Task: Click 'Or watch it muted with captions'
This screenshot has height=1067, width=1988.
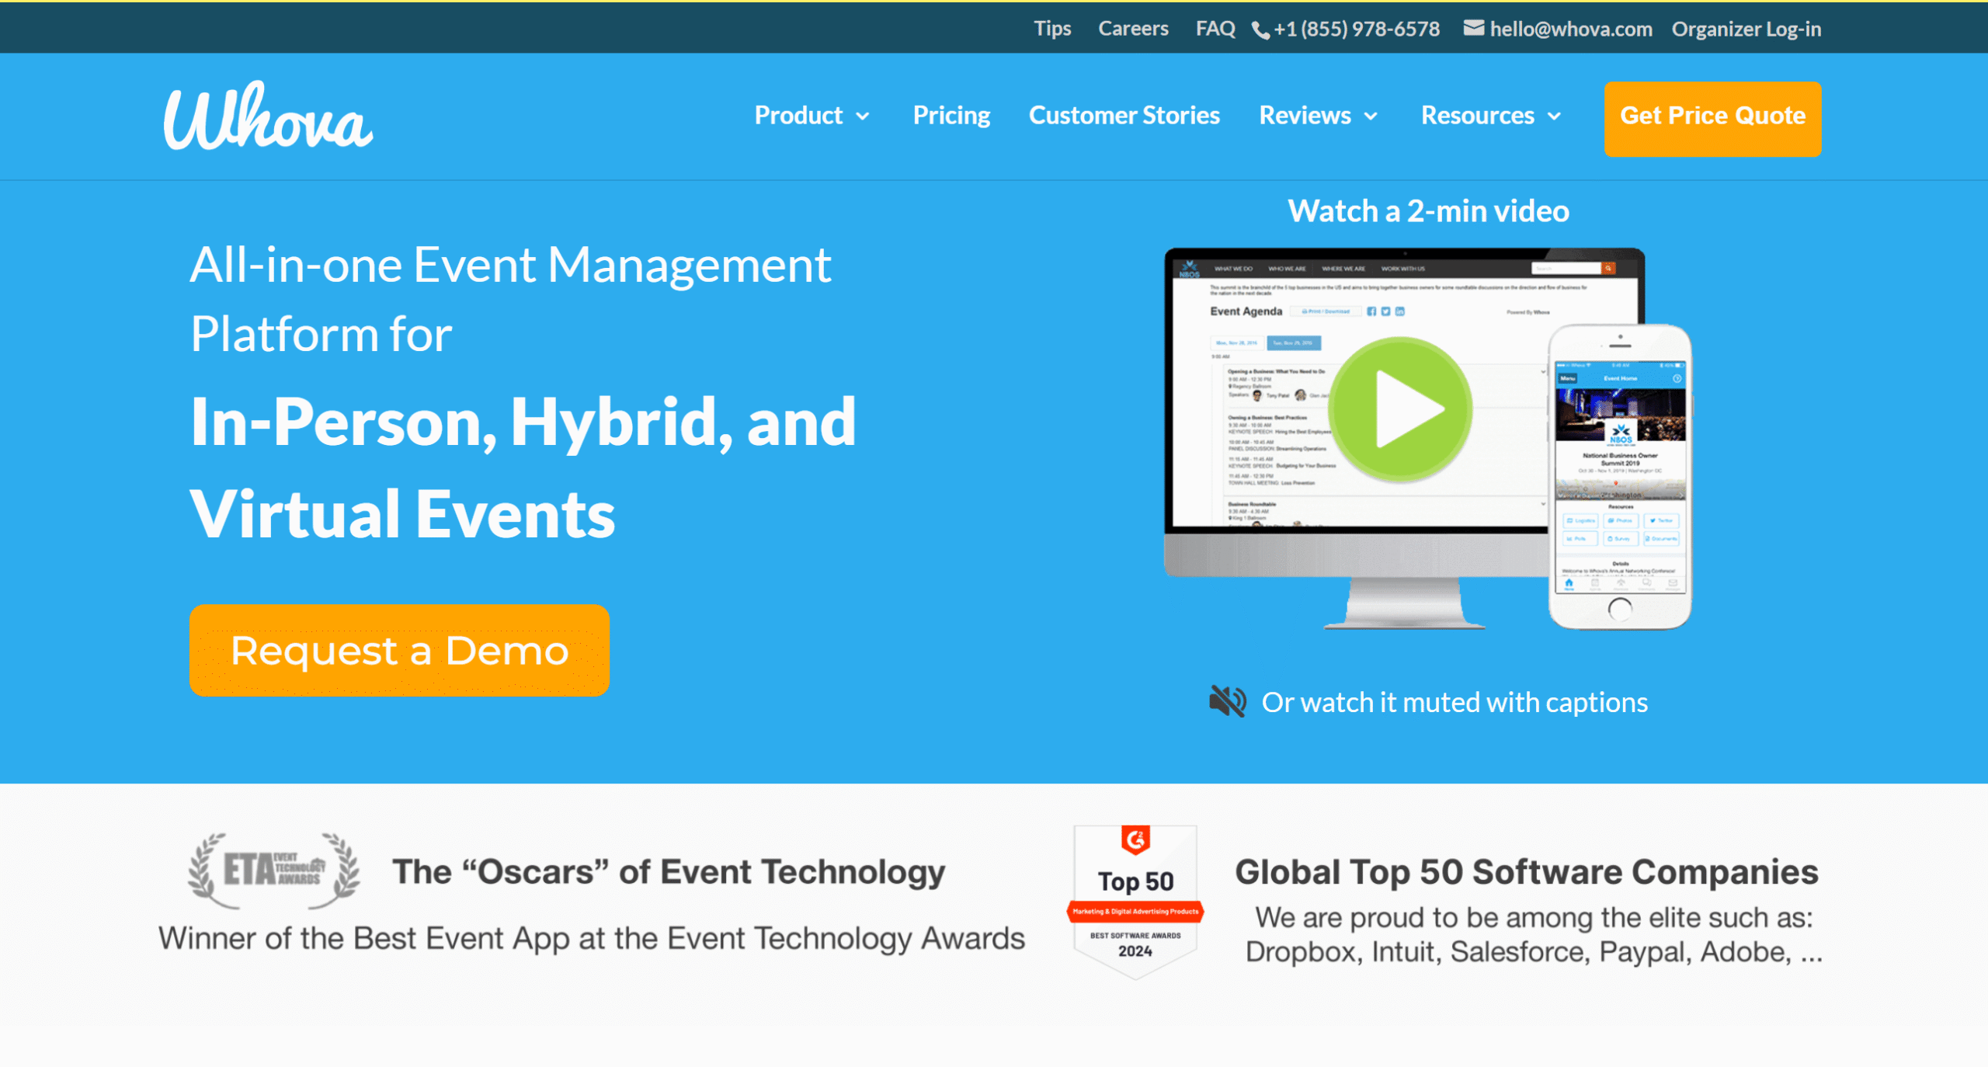Action: tap(1454, 702)
